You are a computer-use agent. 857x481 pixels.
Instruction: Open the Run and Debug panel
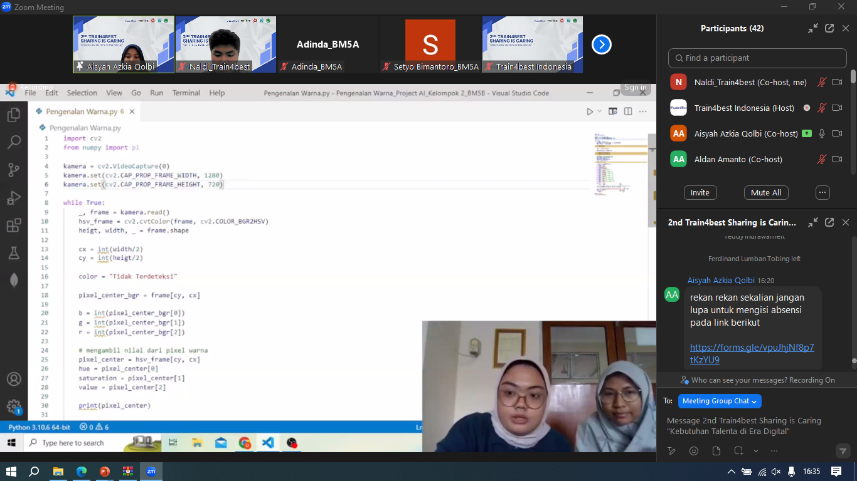(14, 196)
